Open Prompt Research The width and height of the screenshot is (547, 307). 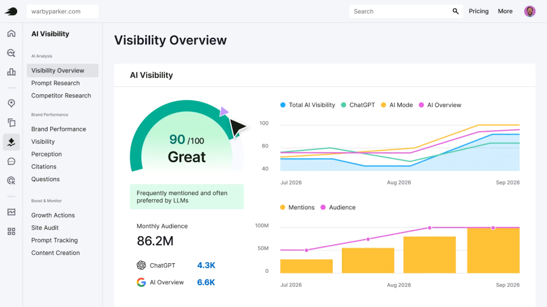click(56, 83)
